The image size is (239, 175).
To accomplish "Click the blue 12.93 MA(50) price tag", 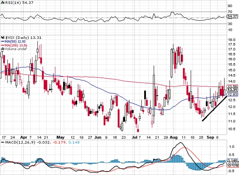I will (x=232, y=95).
